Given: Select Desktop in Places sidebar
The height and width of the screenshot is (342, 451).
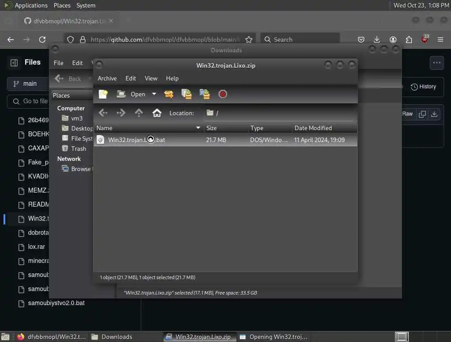Looking at the screenshot, I should click(x=78, y=128).
